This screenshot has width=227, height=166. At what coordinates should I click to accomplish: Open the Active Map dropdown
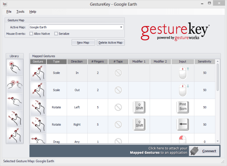[121, 27]
